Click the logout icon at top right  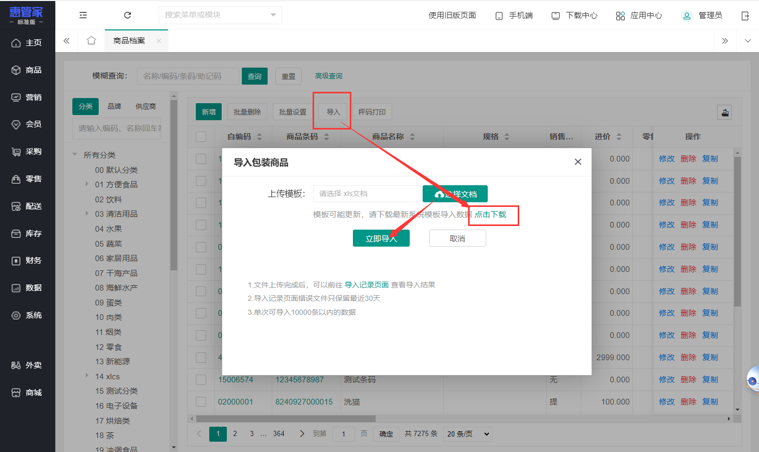point(745,16)
